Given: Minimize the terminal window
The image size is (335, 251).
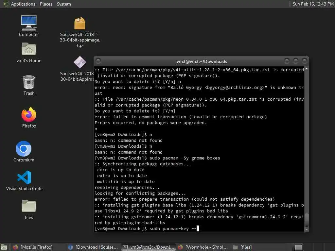Looking at the screenshot, I should pyautogui.click(x=287, y=61).
